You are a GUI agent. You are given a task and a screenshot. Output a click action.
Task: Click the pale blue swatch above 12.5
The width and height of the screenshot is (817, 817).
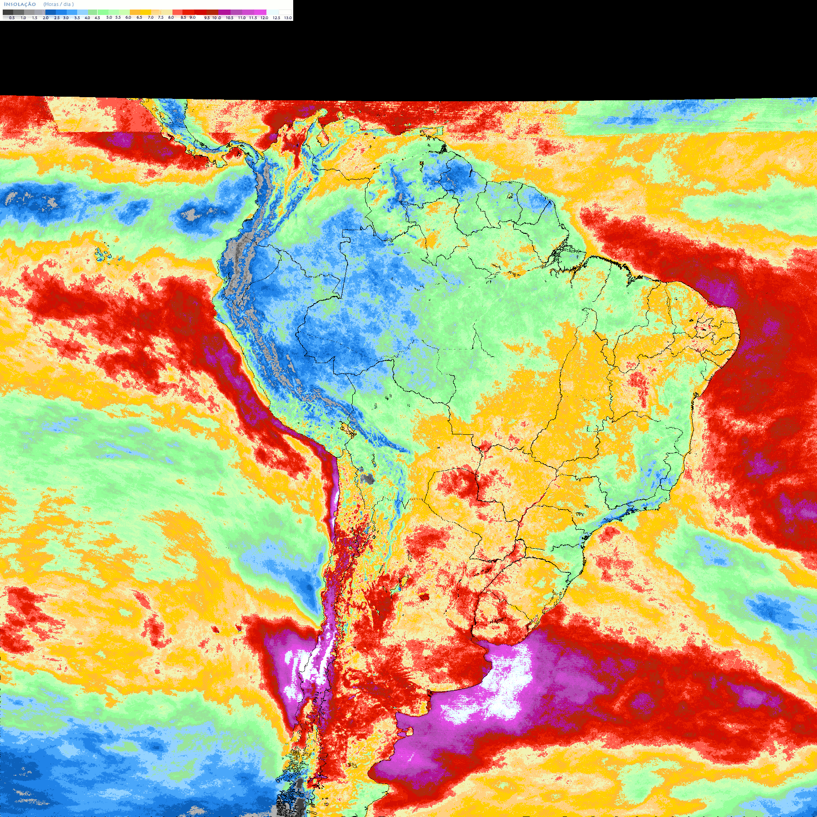[273, 12]
